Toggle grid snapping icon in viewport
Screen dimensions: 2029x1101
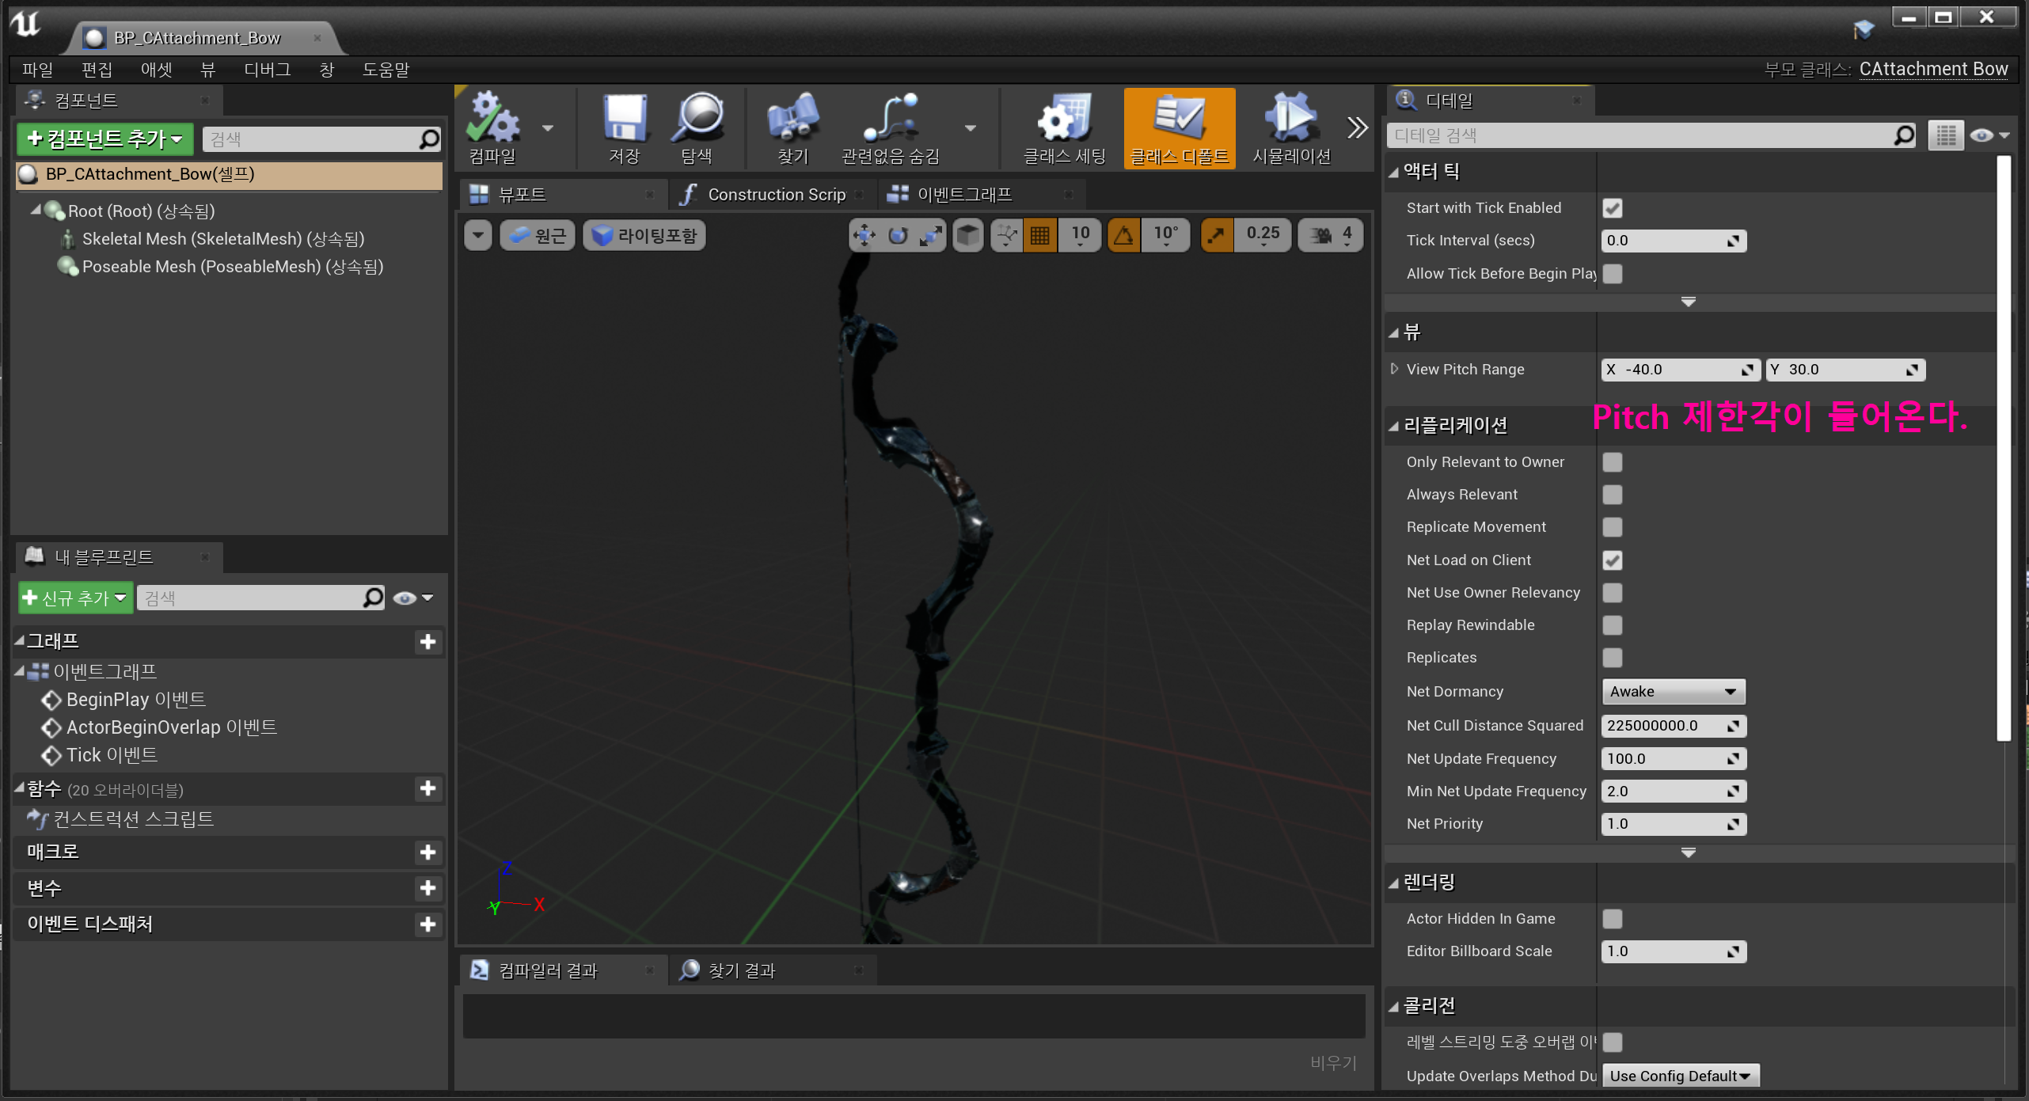coord(1040,235)
